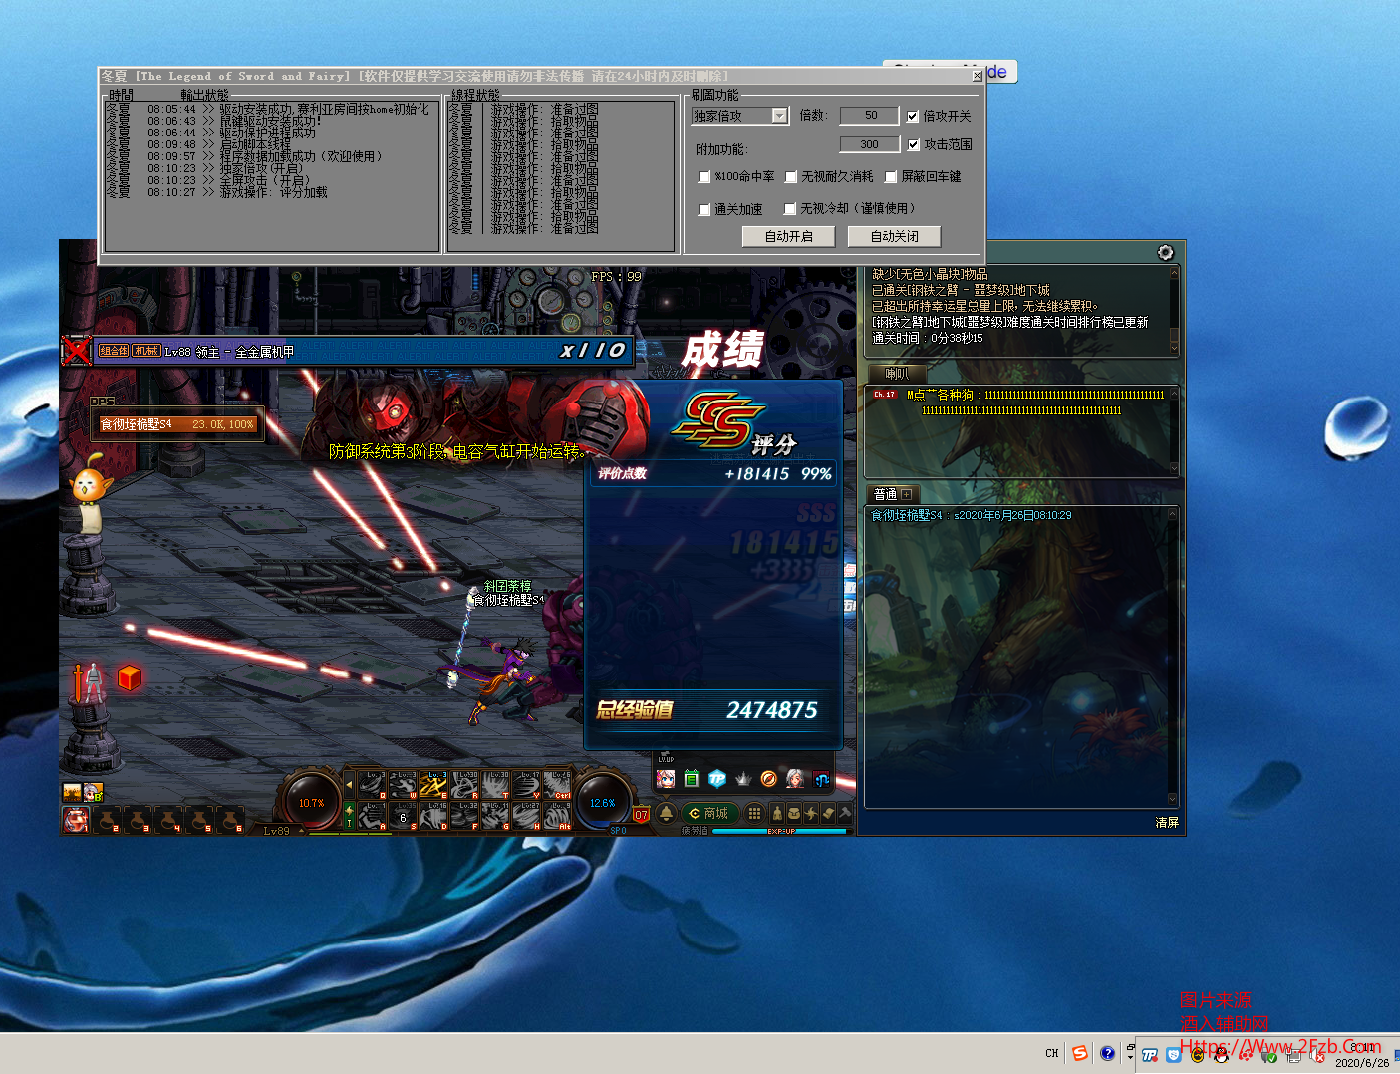The height and width of the screenshot is (1074, 1400).
Task: Use the skill in the D slot
Action: tap(433, 816)
